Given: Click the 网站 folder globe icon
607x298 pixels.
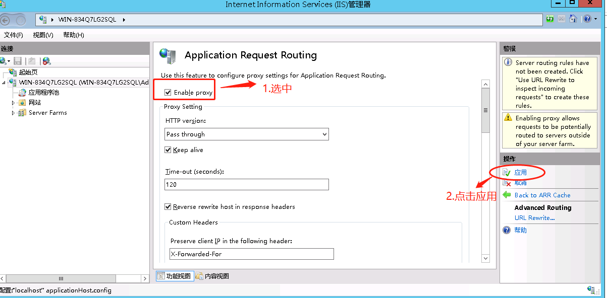Looking at the screenshot, I should pyautogui.click(x=22, y=103).
